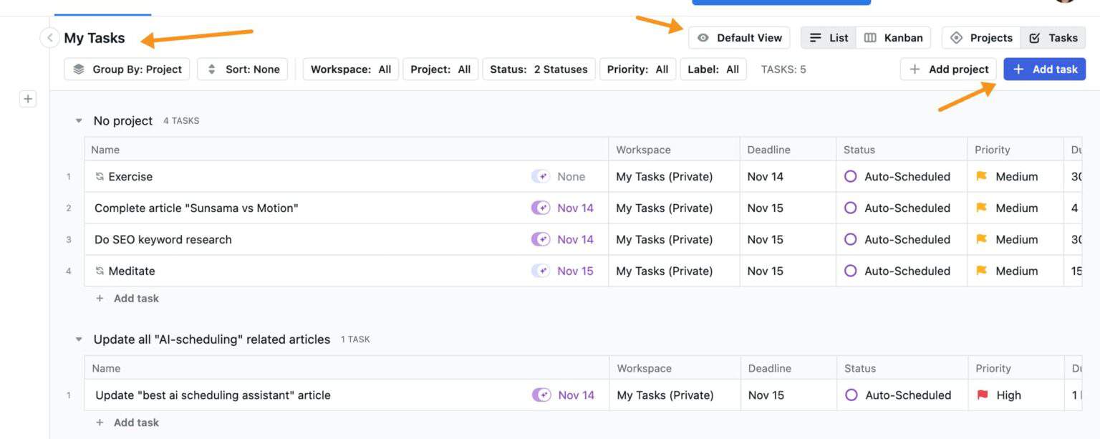Click the sort arrows icon beside Sort: None
Image resolution: width=1100 pixels, height=439 pixels.
point(211,69)
